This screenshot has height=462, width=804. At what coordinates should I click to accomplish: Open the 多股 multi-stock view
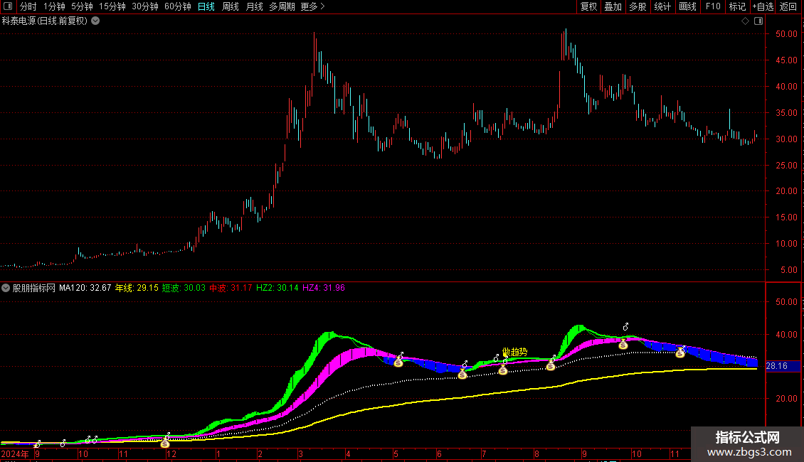pyautogui.click(x=638, y=6)
